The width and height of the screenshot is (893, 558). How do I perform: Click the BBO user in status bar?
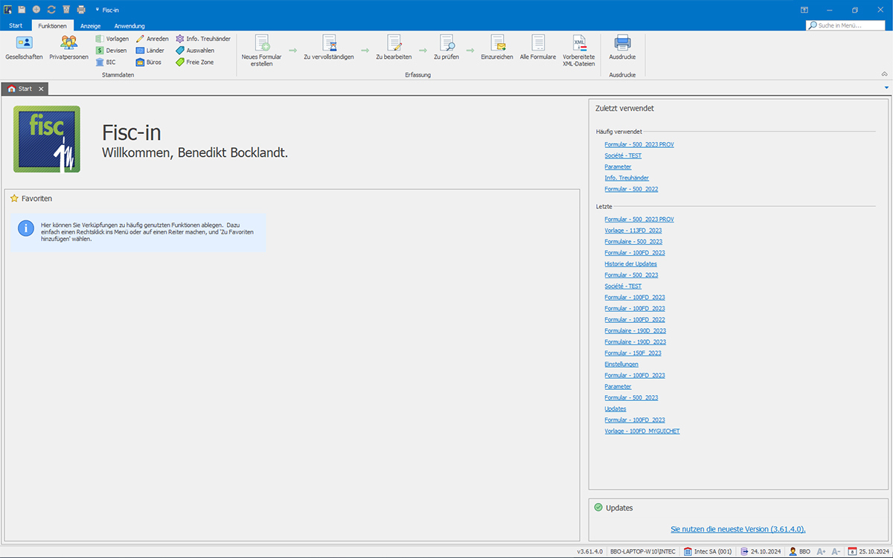[799, 551]
